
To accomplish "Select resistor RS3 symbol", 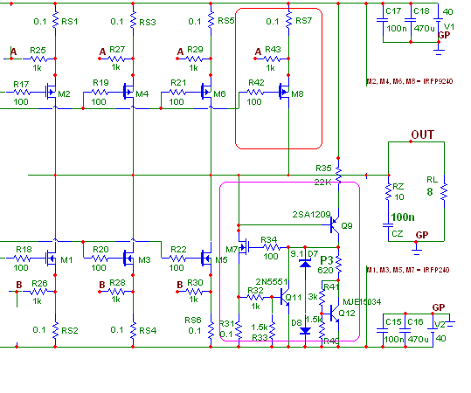I will pyautogui.click(x=133, y=21).
